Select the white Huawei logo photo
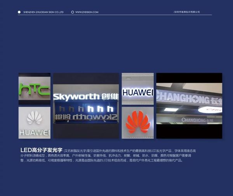 tap(35, 123)
